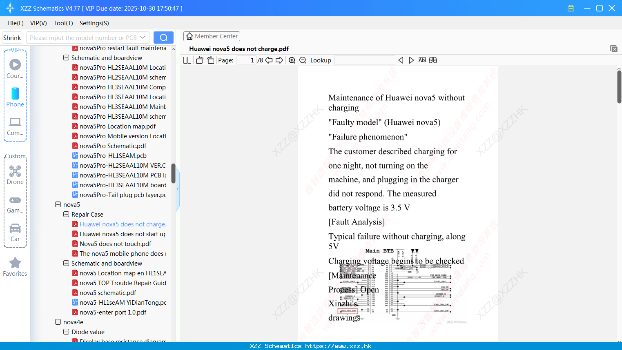Open nova5Pro Schematic.pdf
Viewport: 622px width, 350px height.
(109, 146)
